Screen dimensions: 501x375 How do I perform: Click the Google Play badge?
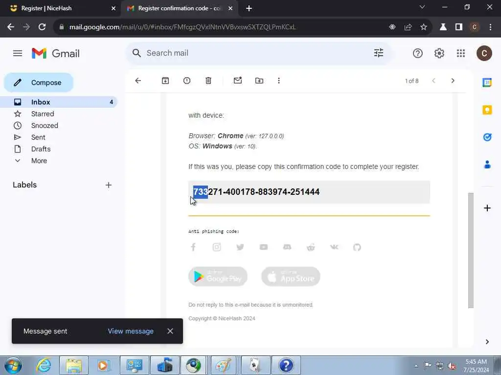(218, 276)
